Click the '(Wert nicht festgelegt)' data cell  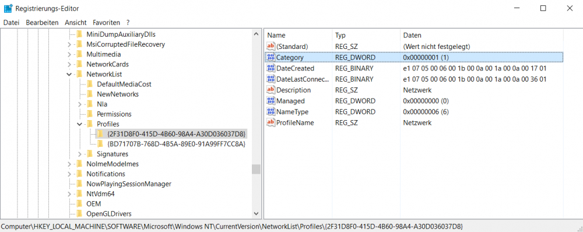pyautogui.click(x=437, y=47)
